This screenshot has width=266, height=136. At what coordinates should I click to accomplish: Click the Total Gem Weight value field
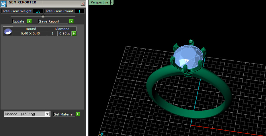(x=38, y=11)
